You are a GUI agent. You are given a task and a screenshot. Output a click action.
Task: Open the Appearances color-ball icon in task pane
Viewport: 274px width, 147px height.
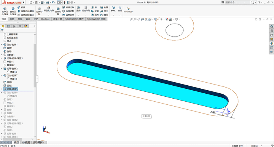coord(272,43)
